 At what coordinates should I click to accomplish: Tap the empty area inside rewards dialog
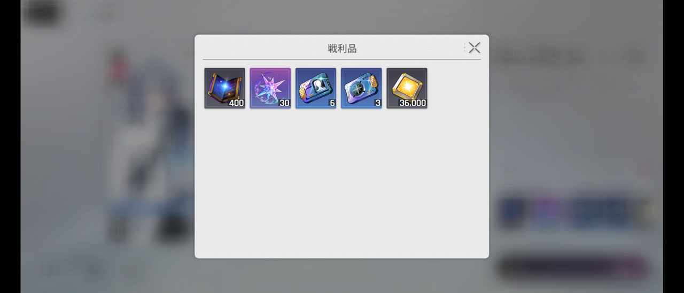(341, 182)
